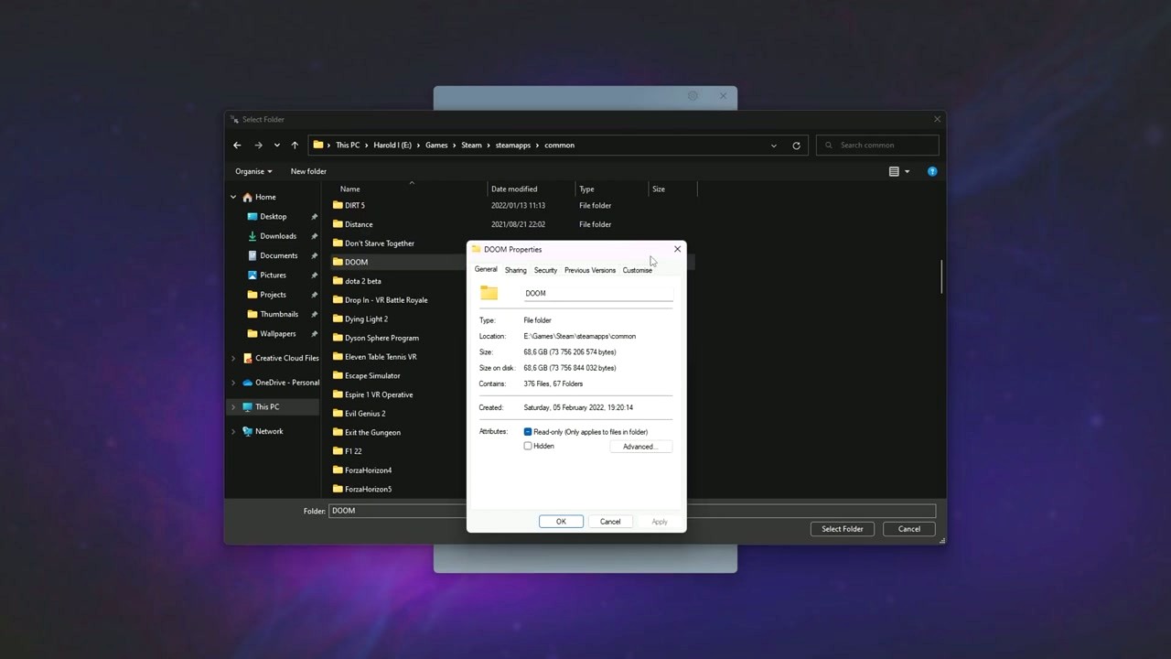Screen dimensions: 1171x659
Task: Click the blue Help question mark icon
Action: pyautogui.click(x=931, y=171)
